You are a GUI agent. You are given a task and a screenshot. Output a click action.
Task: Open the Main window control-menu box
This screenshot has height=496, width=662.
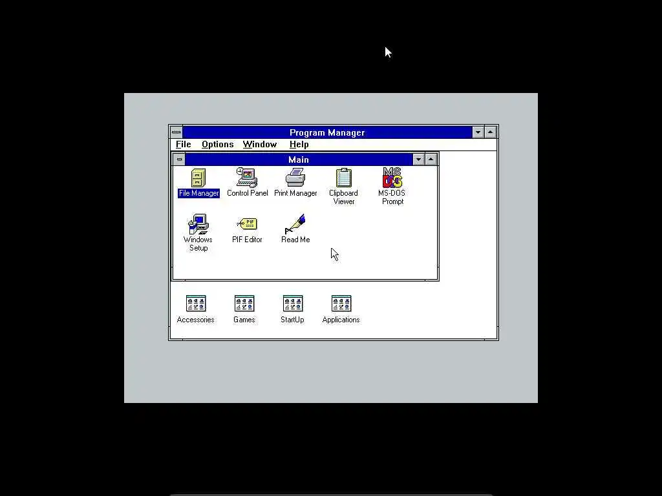click(x=179, y=160)
